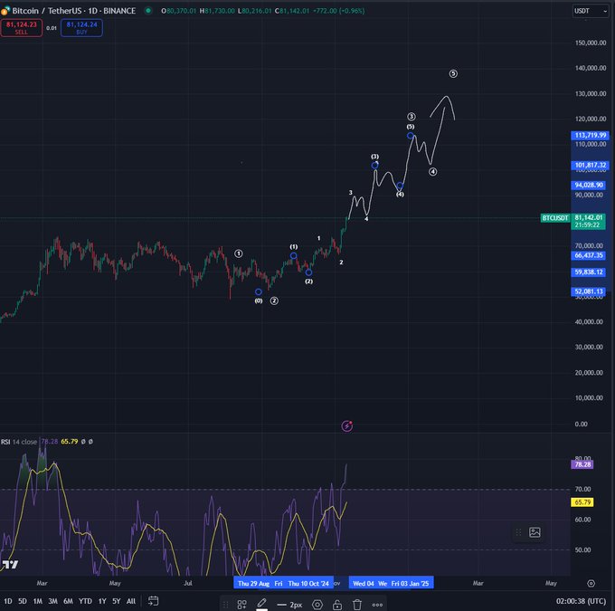The image size is (615, 611).
Task: Show the All time range
Action: point(131,601)
